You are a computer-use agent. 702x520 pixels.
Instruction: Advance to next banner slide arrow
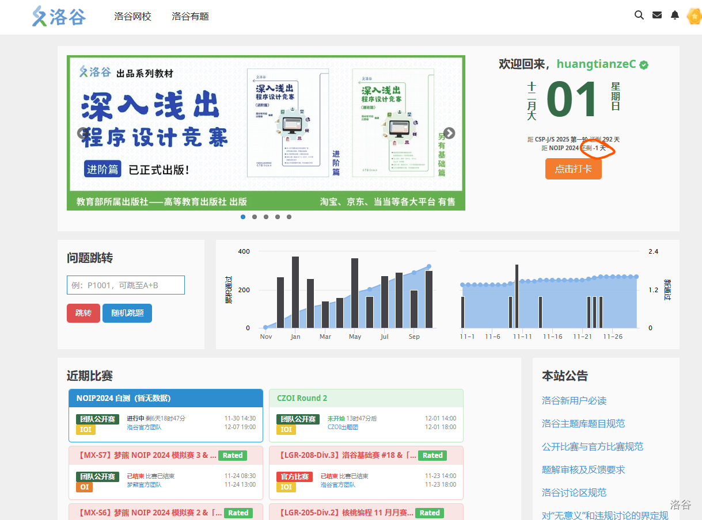[x=449, y=133]
